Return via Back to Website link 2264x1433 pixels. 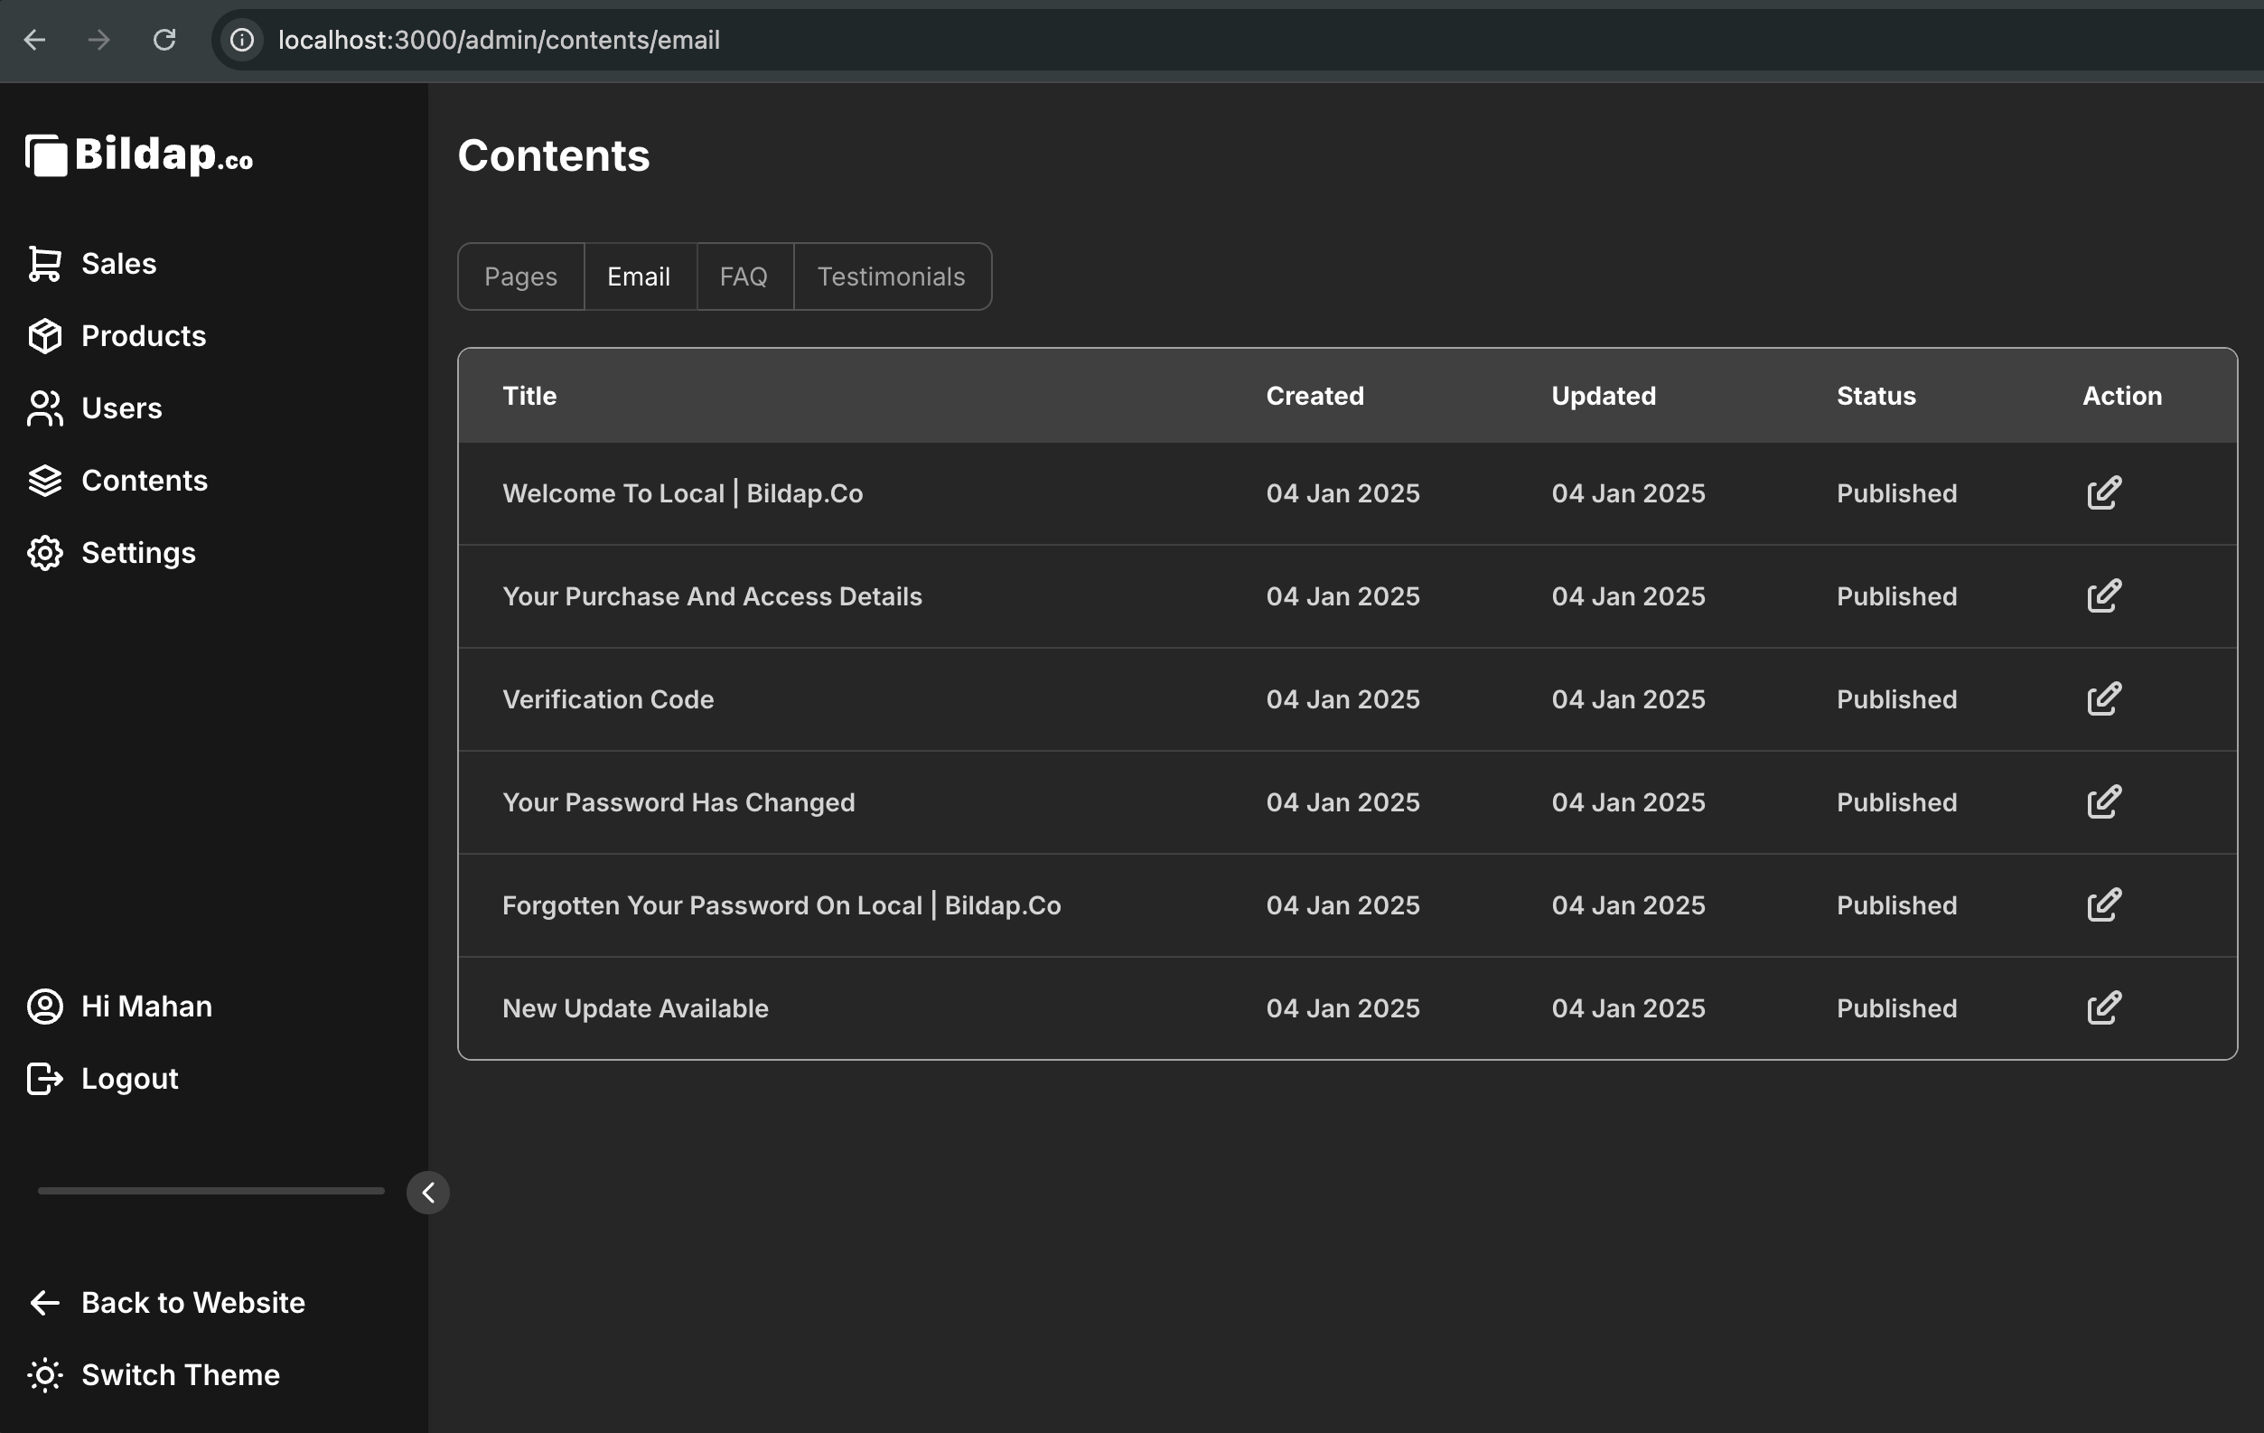pos(192,1302)
